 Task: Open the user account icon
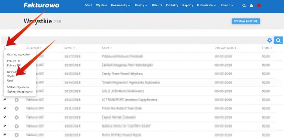(251, 6)
